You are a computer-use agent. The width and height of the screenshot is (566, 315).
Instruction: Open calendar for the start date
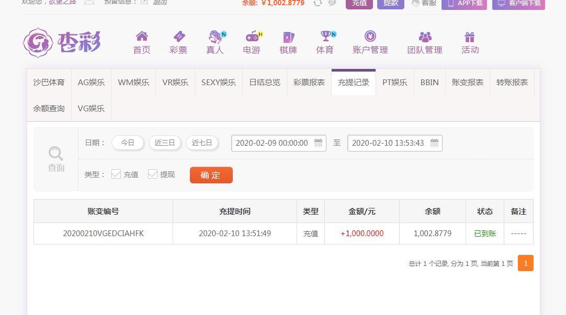point(318,143)
